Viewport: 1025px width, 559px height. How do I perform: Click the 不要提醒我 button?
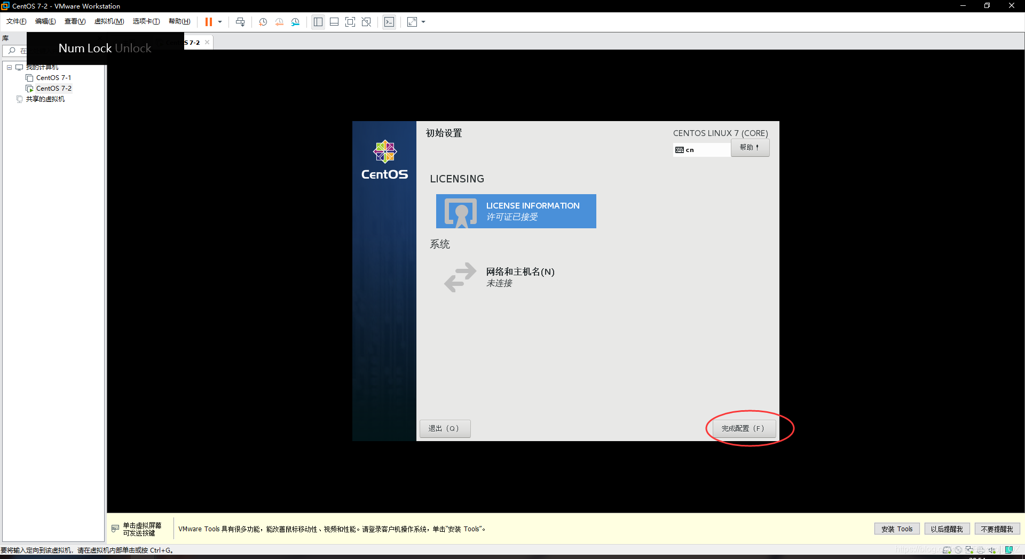[x=997, y=529]
